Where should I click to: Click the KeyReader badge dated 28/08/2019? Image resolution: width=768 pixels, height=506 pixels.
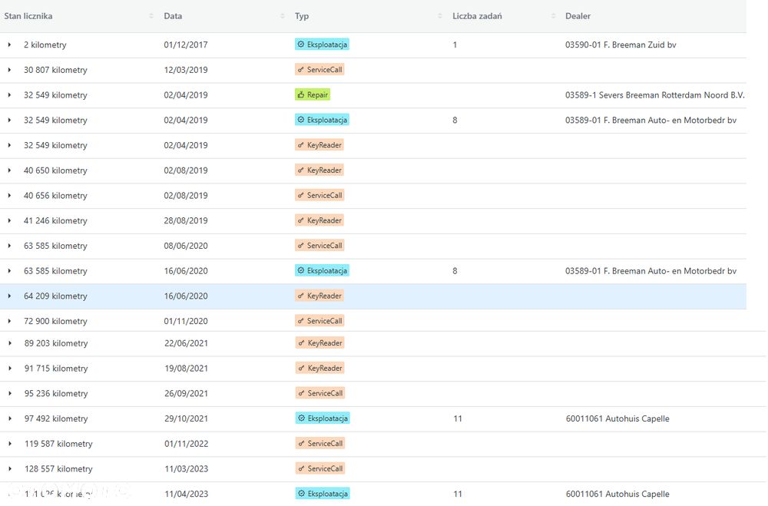pos(319,220)
